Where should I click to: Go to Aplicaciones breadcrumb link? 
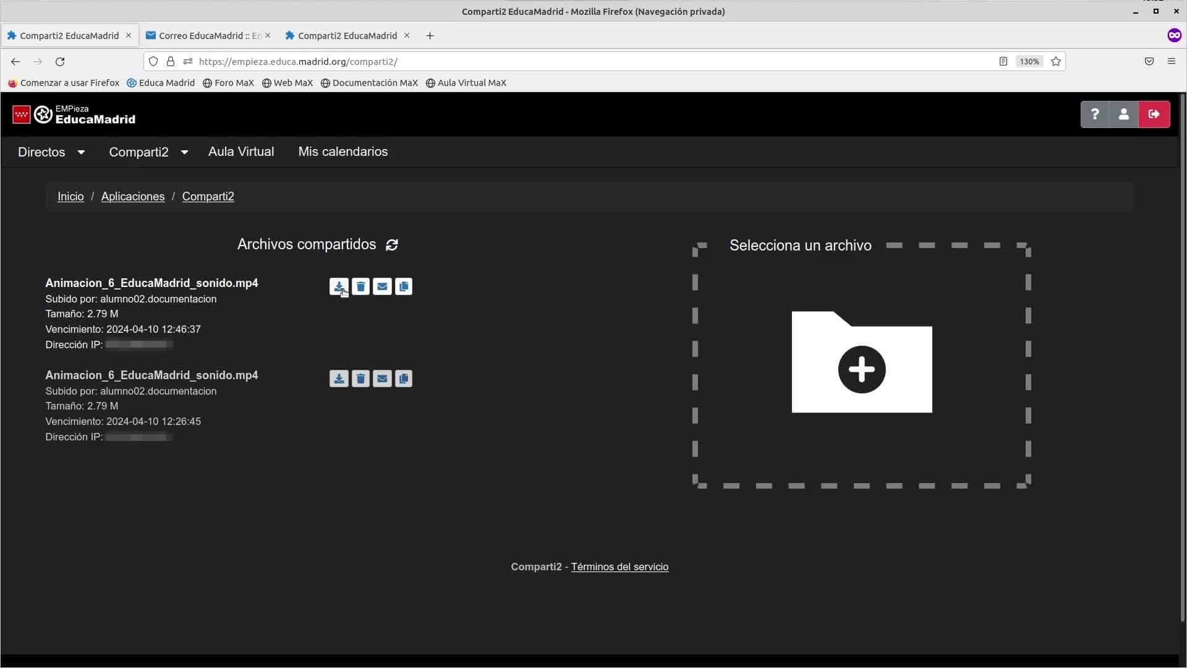pos(133,197)
